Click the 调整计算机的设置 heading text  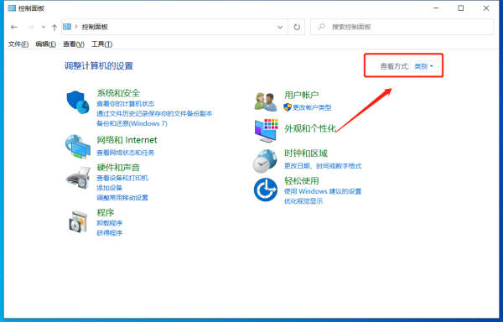point(99,66)
